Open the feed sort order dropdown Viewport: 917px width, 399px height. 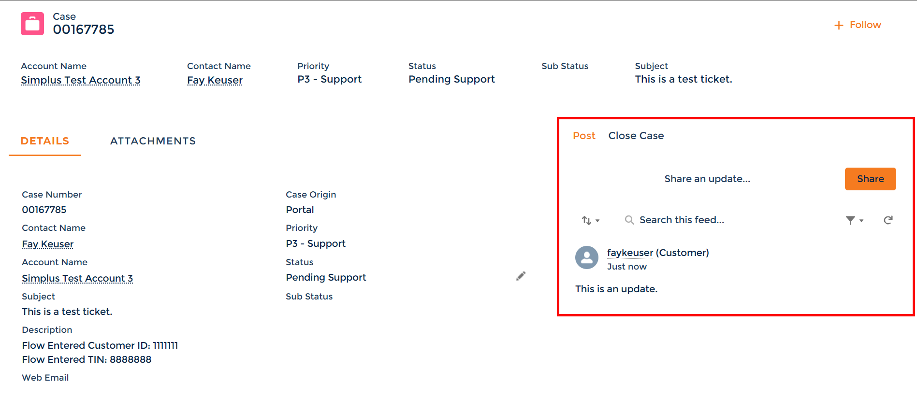(x=590, y=220)
